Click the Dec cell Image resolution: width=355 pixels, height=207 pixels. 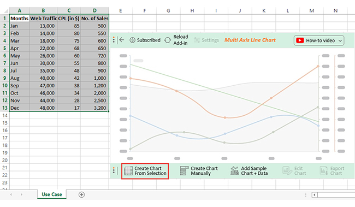coord(20,108)
